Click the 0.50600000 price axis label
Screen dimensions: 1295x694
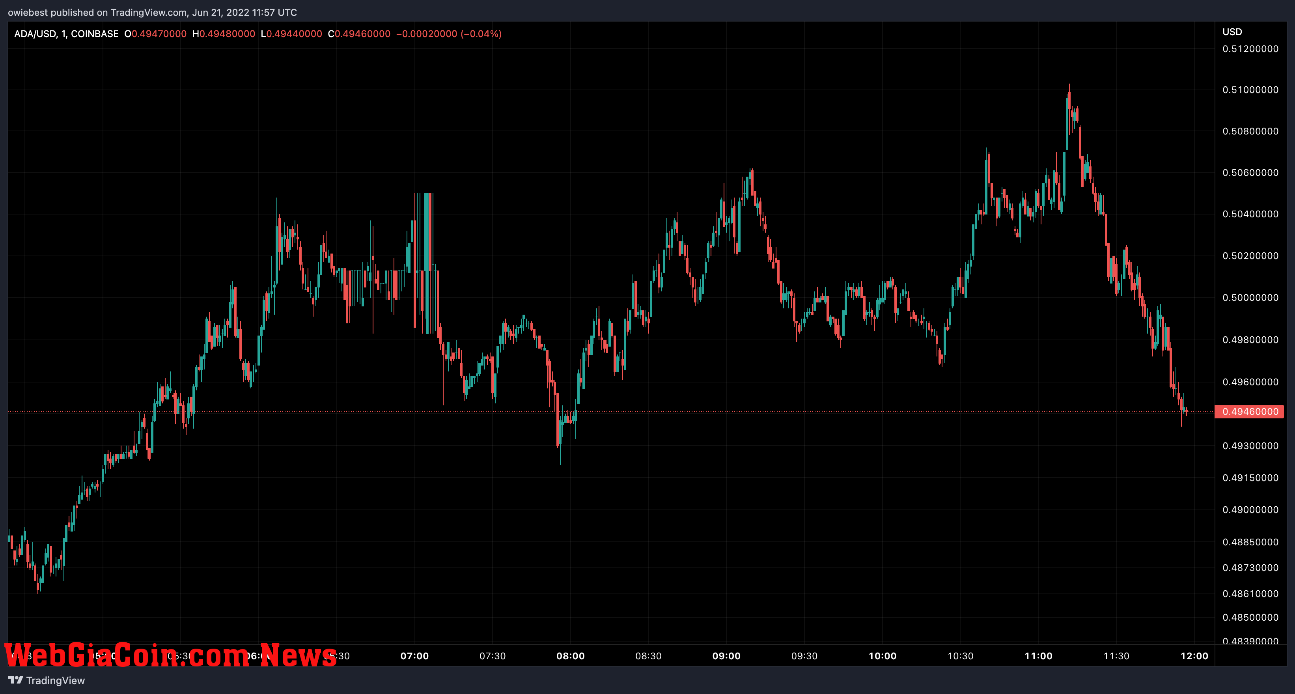[1250, 172]
